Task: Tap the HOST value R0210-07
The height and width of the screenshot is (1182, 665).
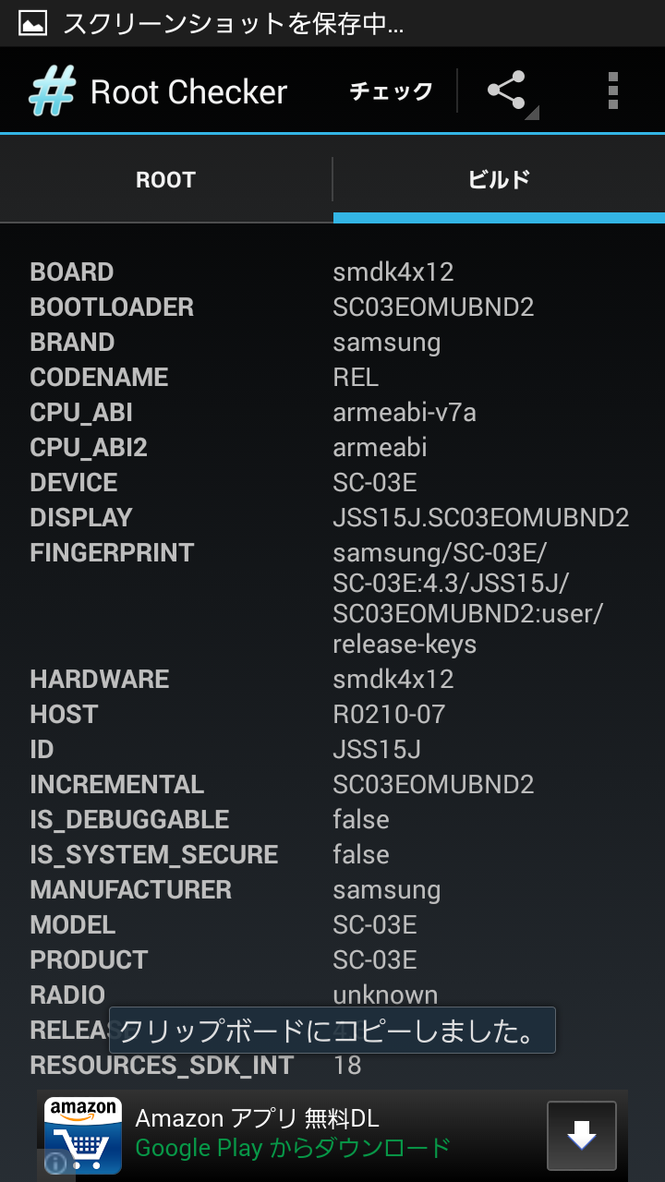Action: pyautogui.click(x=389, y=715)
